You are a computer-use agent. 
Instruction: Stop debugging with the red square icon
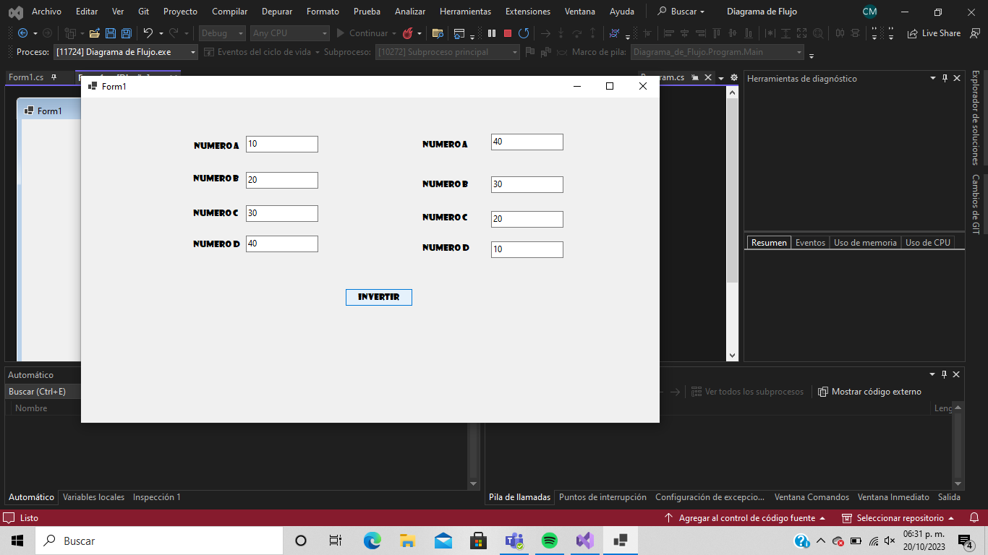(x=509, y=33)
